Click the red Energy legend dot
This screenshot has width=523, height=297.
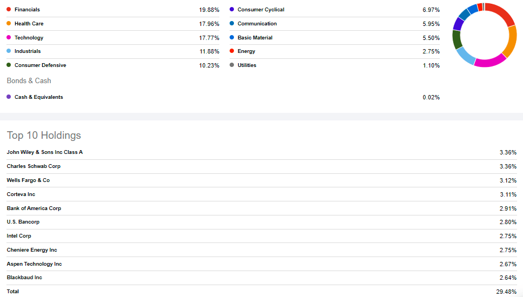tap(232, 51)
